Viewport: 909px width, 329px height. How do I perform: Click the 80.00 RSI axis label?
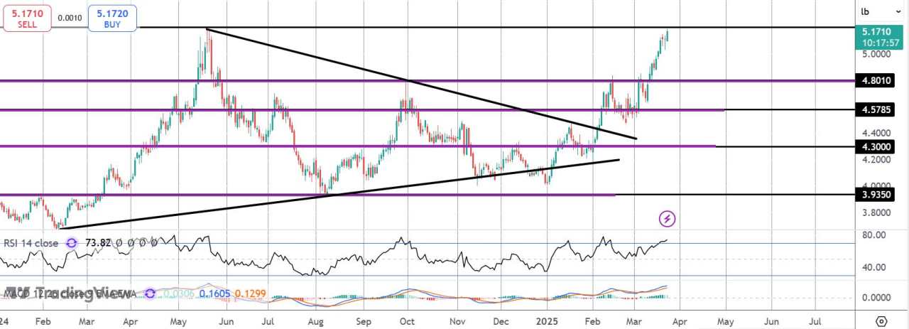[873, 235]
